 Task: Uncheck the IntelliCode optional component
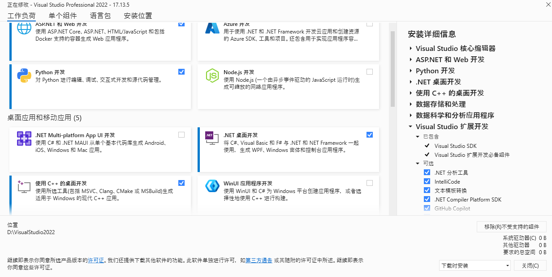pos(427,181)
